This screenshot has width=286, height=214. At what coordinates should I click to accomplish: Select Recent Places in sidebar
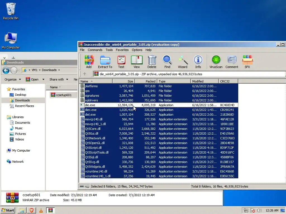[x=25, y=106]
